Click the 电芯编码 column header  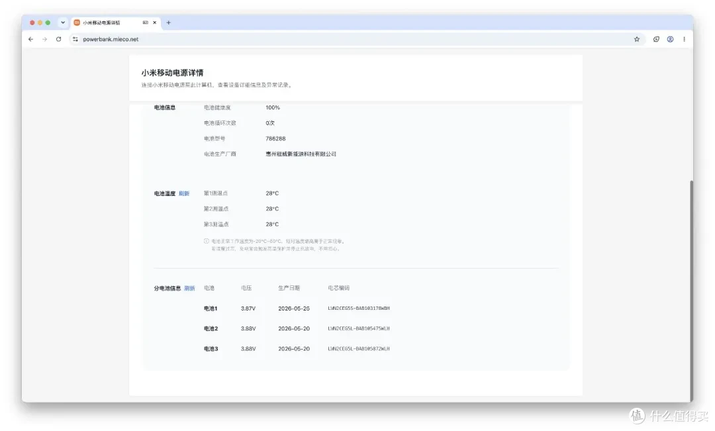(x=339, y=288)
